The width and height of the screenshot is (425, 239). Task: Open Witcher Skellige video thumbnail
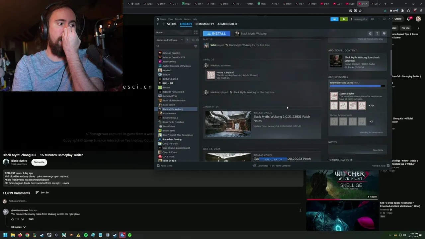click(342, 184)
